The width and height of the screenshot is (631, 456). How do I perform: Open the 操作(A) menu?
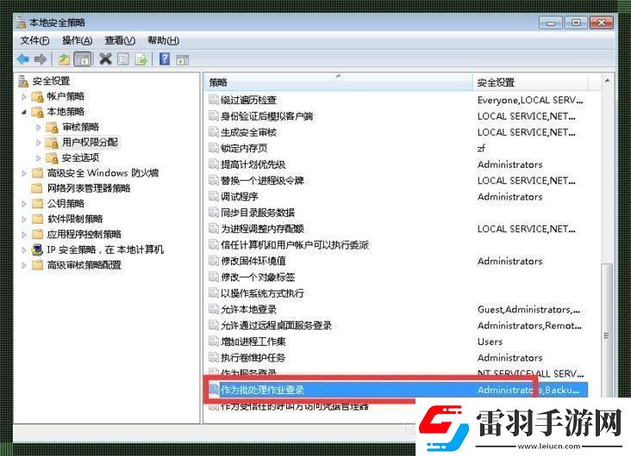(78, 40)
